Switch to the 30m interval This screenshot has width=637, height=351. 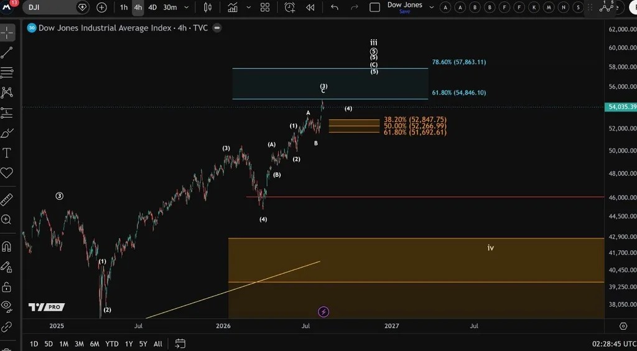point(170,7)
